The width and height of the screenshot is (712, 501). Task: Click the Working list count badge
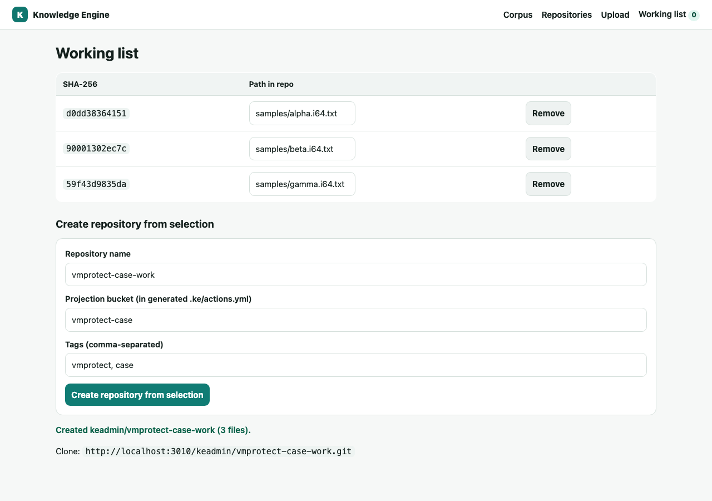click(694, 15)
